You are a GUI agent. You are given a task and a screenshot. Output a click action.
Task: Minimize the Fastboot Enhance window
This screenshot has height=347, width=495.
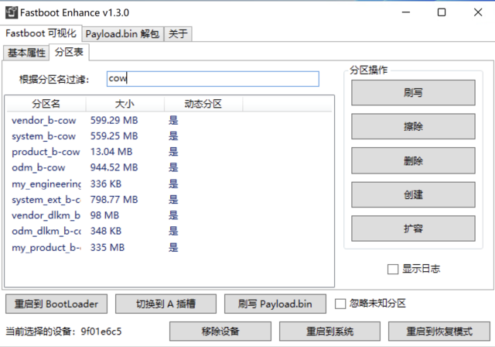406,12
